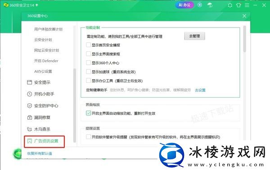Enable 显示办公工具 checkbox
270x170 pixels.
pyautogui.click(x=88, y=81)
